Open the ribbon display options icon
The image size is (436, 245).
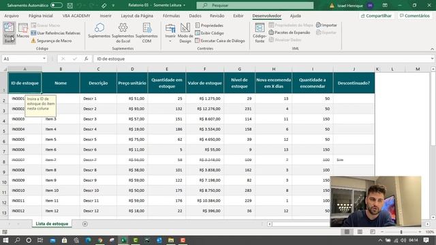385,5
